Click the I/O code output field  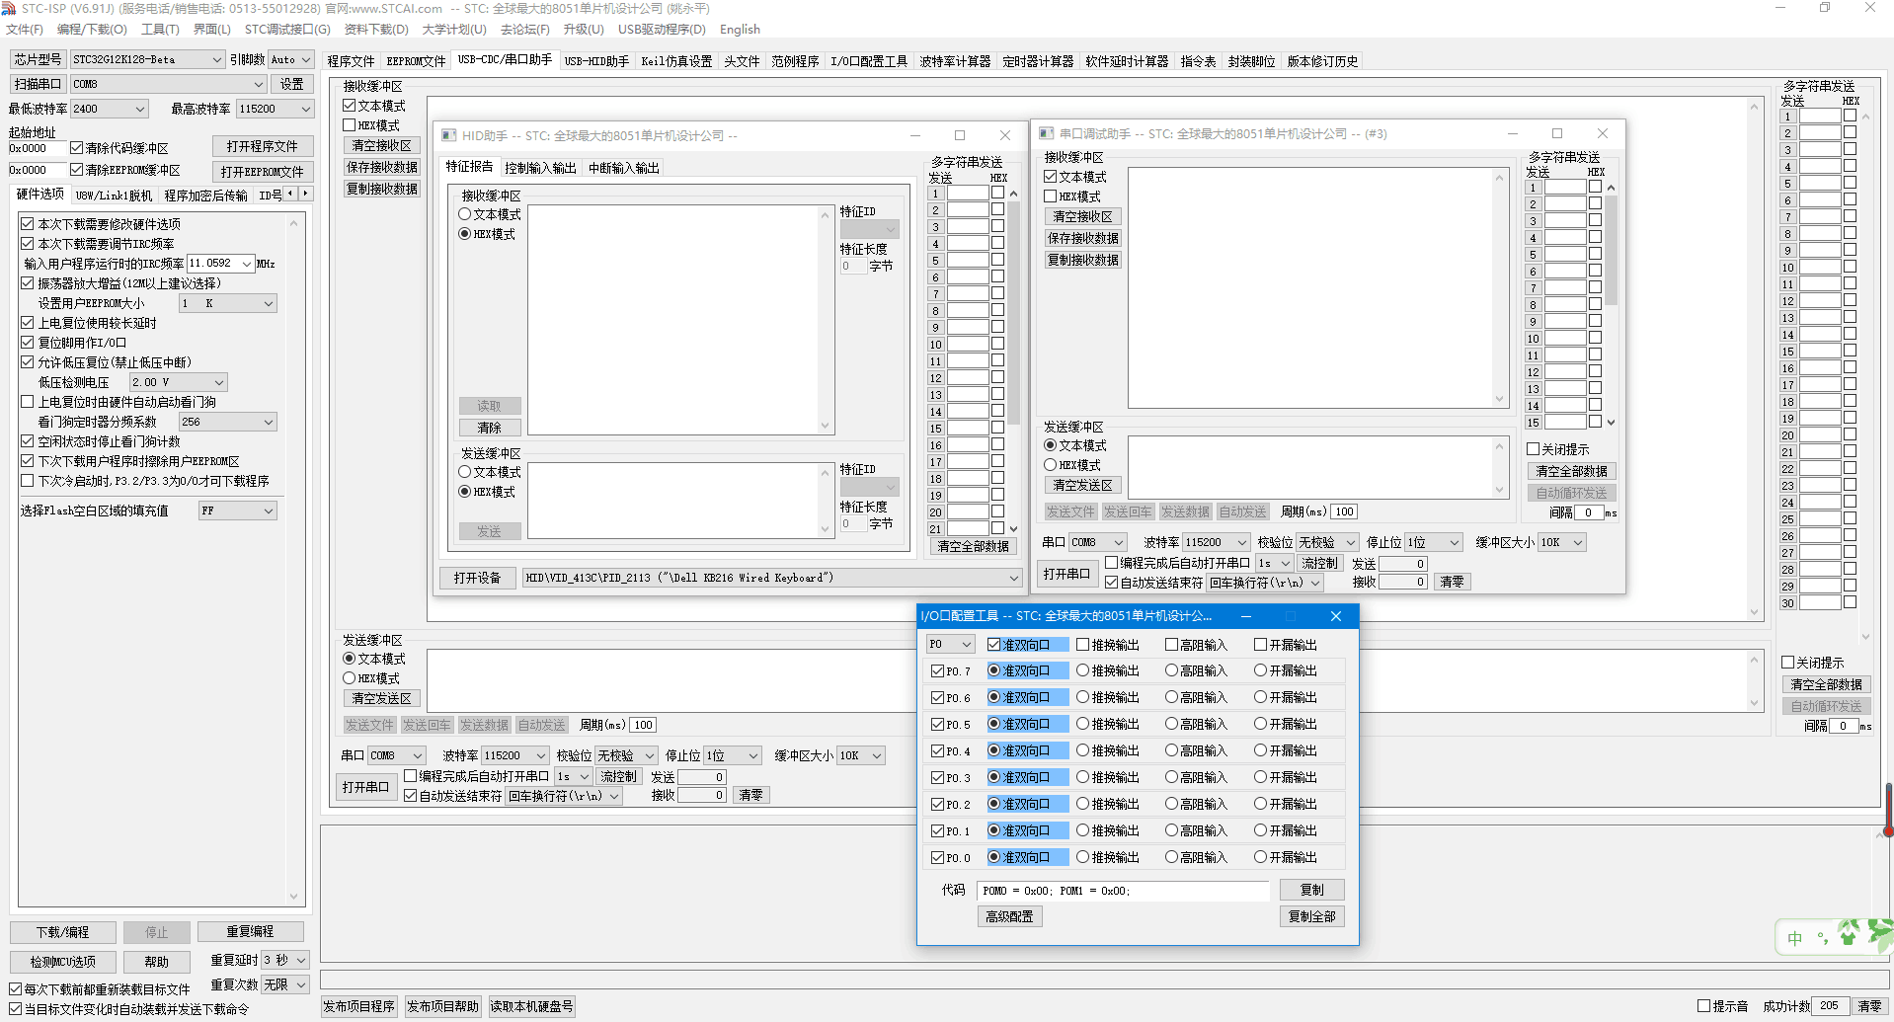[1123, 891]
